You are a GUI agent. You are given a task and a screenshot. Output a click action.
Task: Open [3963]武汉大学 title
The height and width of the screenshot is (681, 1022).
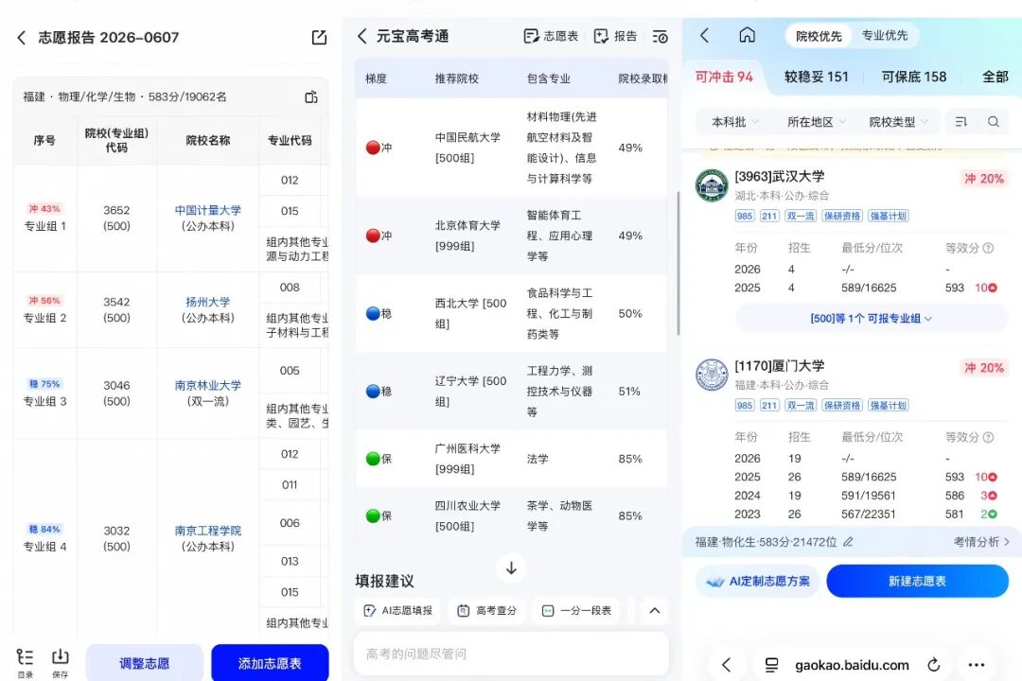point(780,176)
